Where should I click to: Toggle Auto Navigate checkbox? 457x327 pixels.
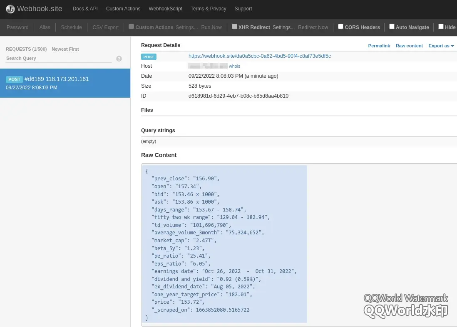click(392, 27)
